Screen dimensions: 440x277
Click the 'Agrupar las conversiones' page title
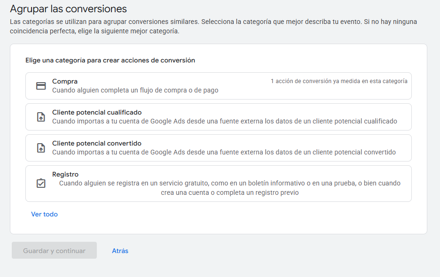69,9
